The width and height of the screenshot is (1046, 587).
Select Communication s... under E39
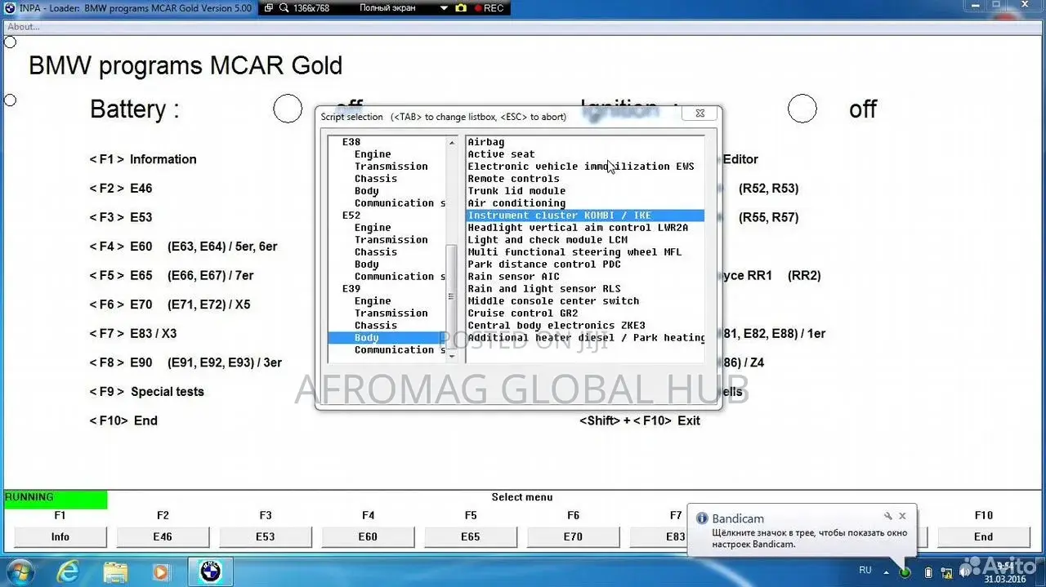(x=400, y=350)
